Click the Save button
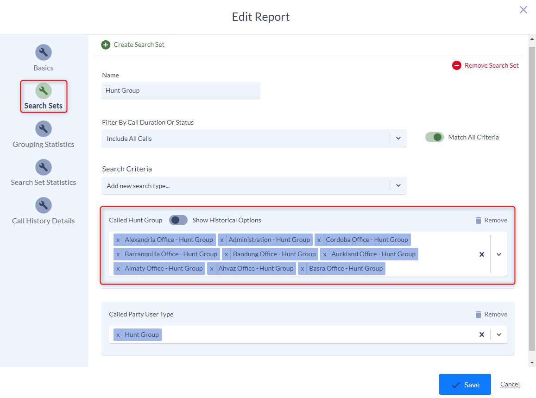 click(465, 384)
